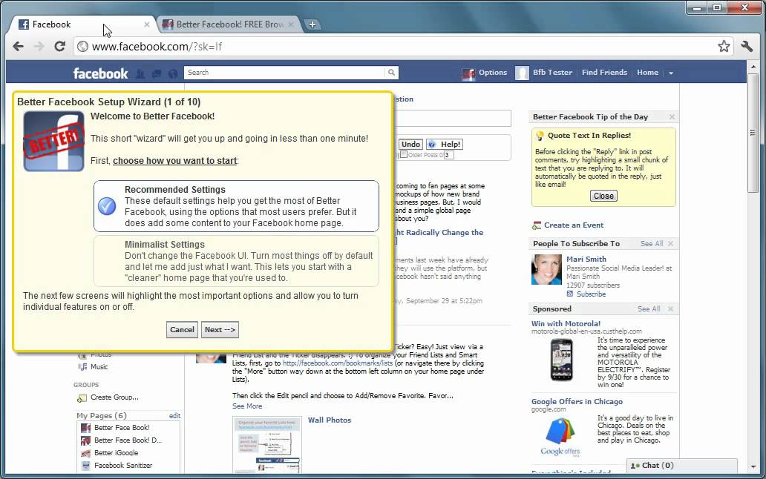Open messages icon in Facebook header
This screenshot has width=766, height=479.
point(157,73)
